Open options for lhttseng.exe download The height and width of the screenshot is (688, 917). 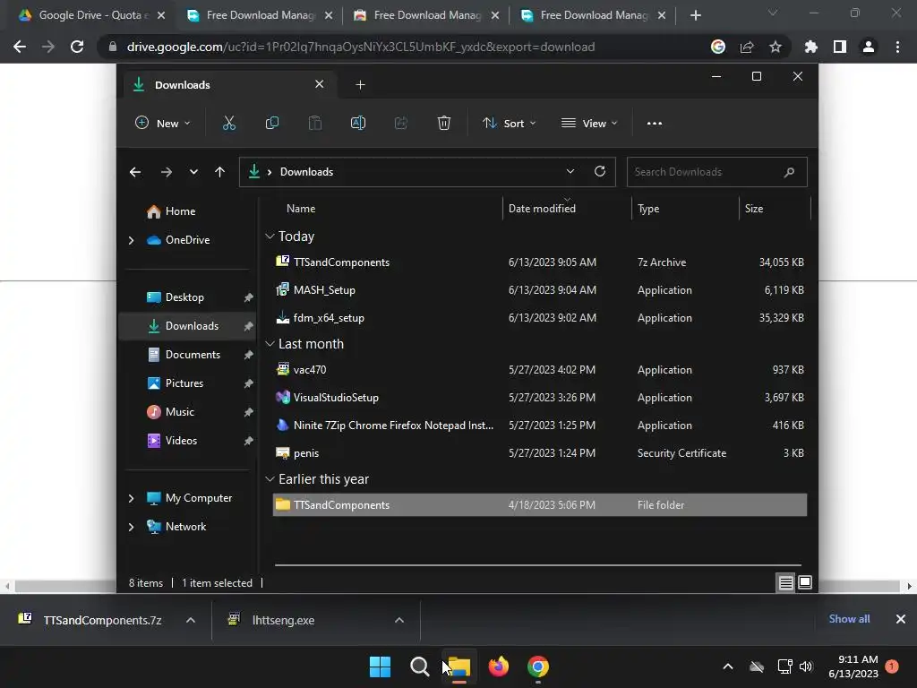(x=399, y=620)
